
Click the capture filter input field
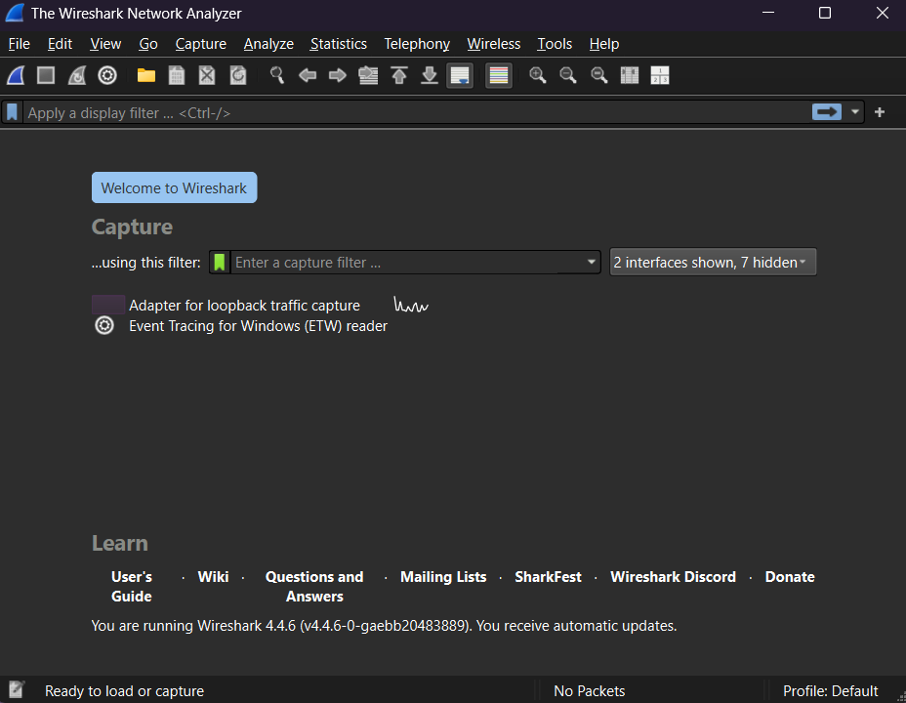coord(407,263)
